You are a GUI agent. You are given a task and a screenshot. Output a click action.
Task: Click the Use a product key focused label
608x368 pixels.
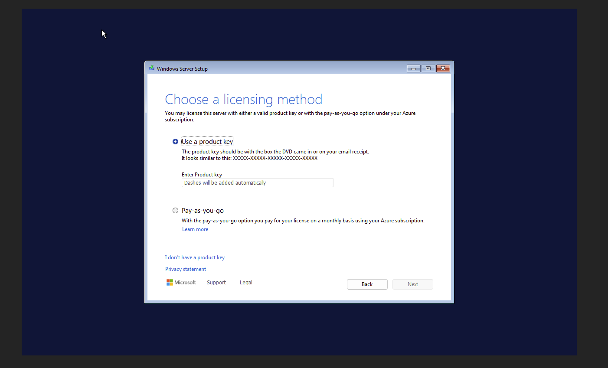tap(207, 141)
